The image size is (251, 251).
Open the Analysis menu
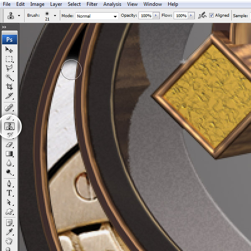coord(112,4)
